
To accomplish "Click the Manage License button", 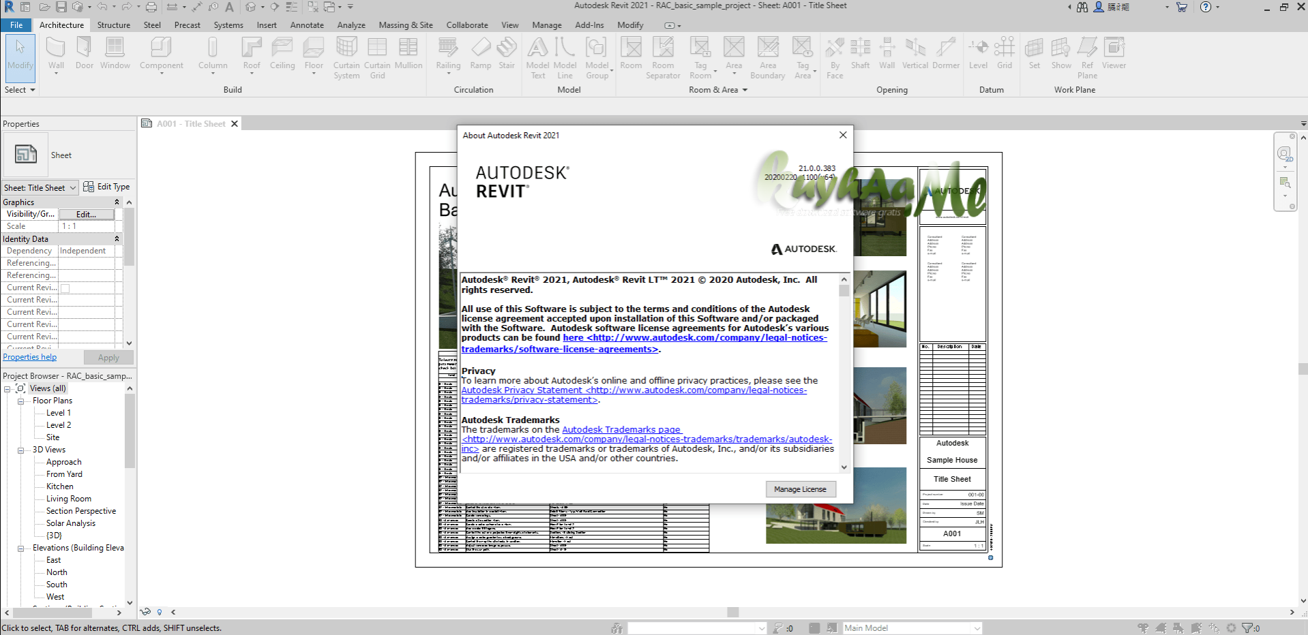I will [801, 489].
